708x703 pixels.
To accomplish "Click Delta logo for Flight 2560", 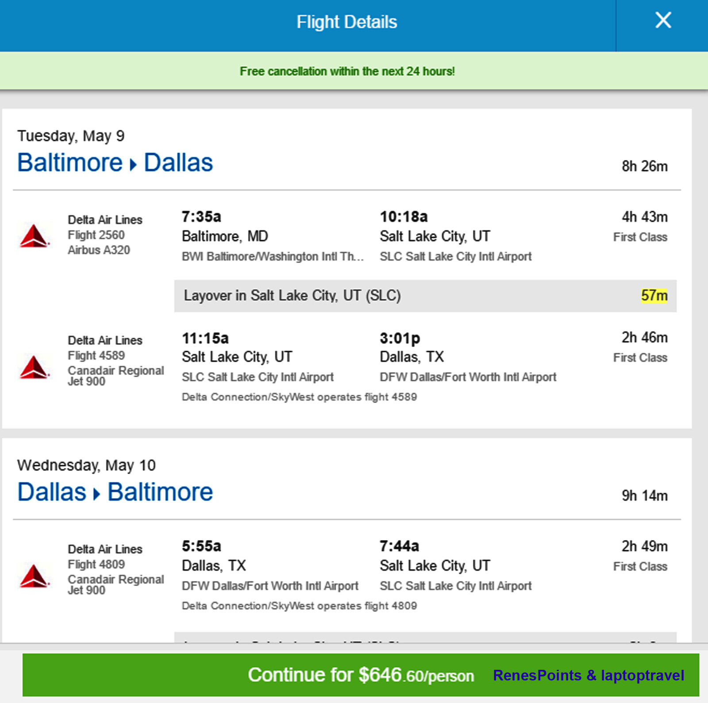I will click(x=34, y=235).
